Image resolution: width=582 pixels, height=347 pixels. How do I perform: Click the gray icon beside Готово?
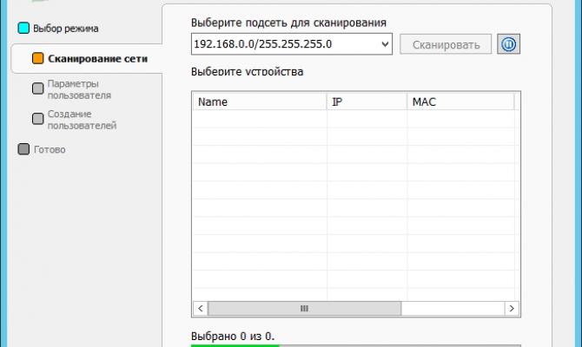click(x=24, y=149)
